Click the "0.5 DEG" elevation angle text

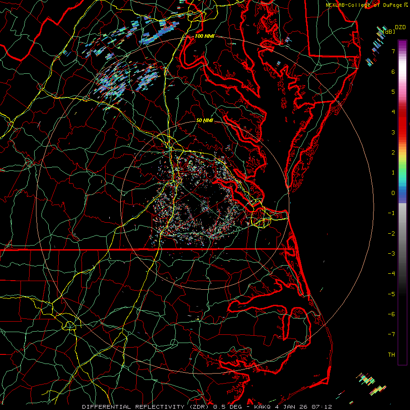pos(227,407)
